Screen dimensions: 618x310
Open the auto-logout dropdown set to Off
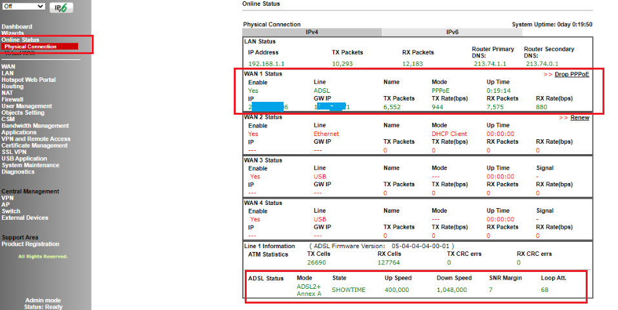point(24,6)
